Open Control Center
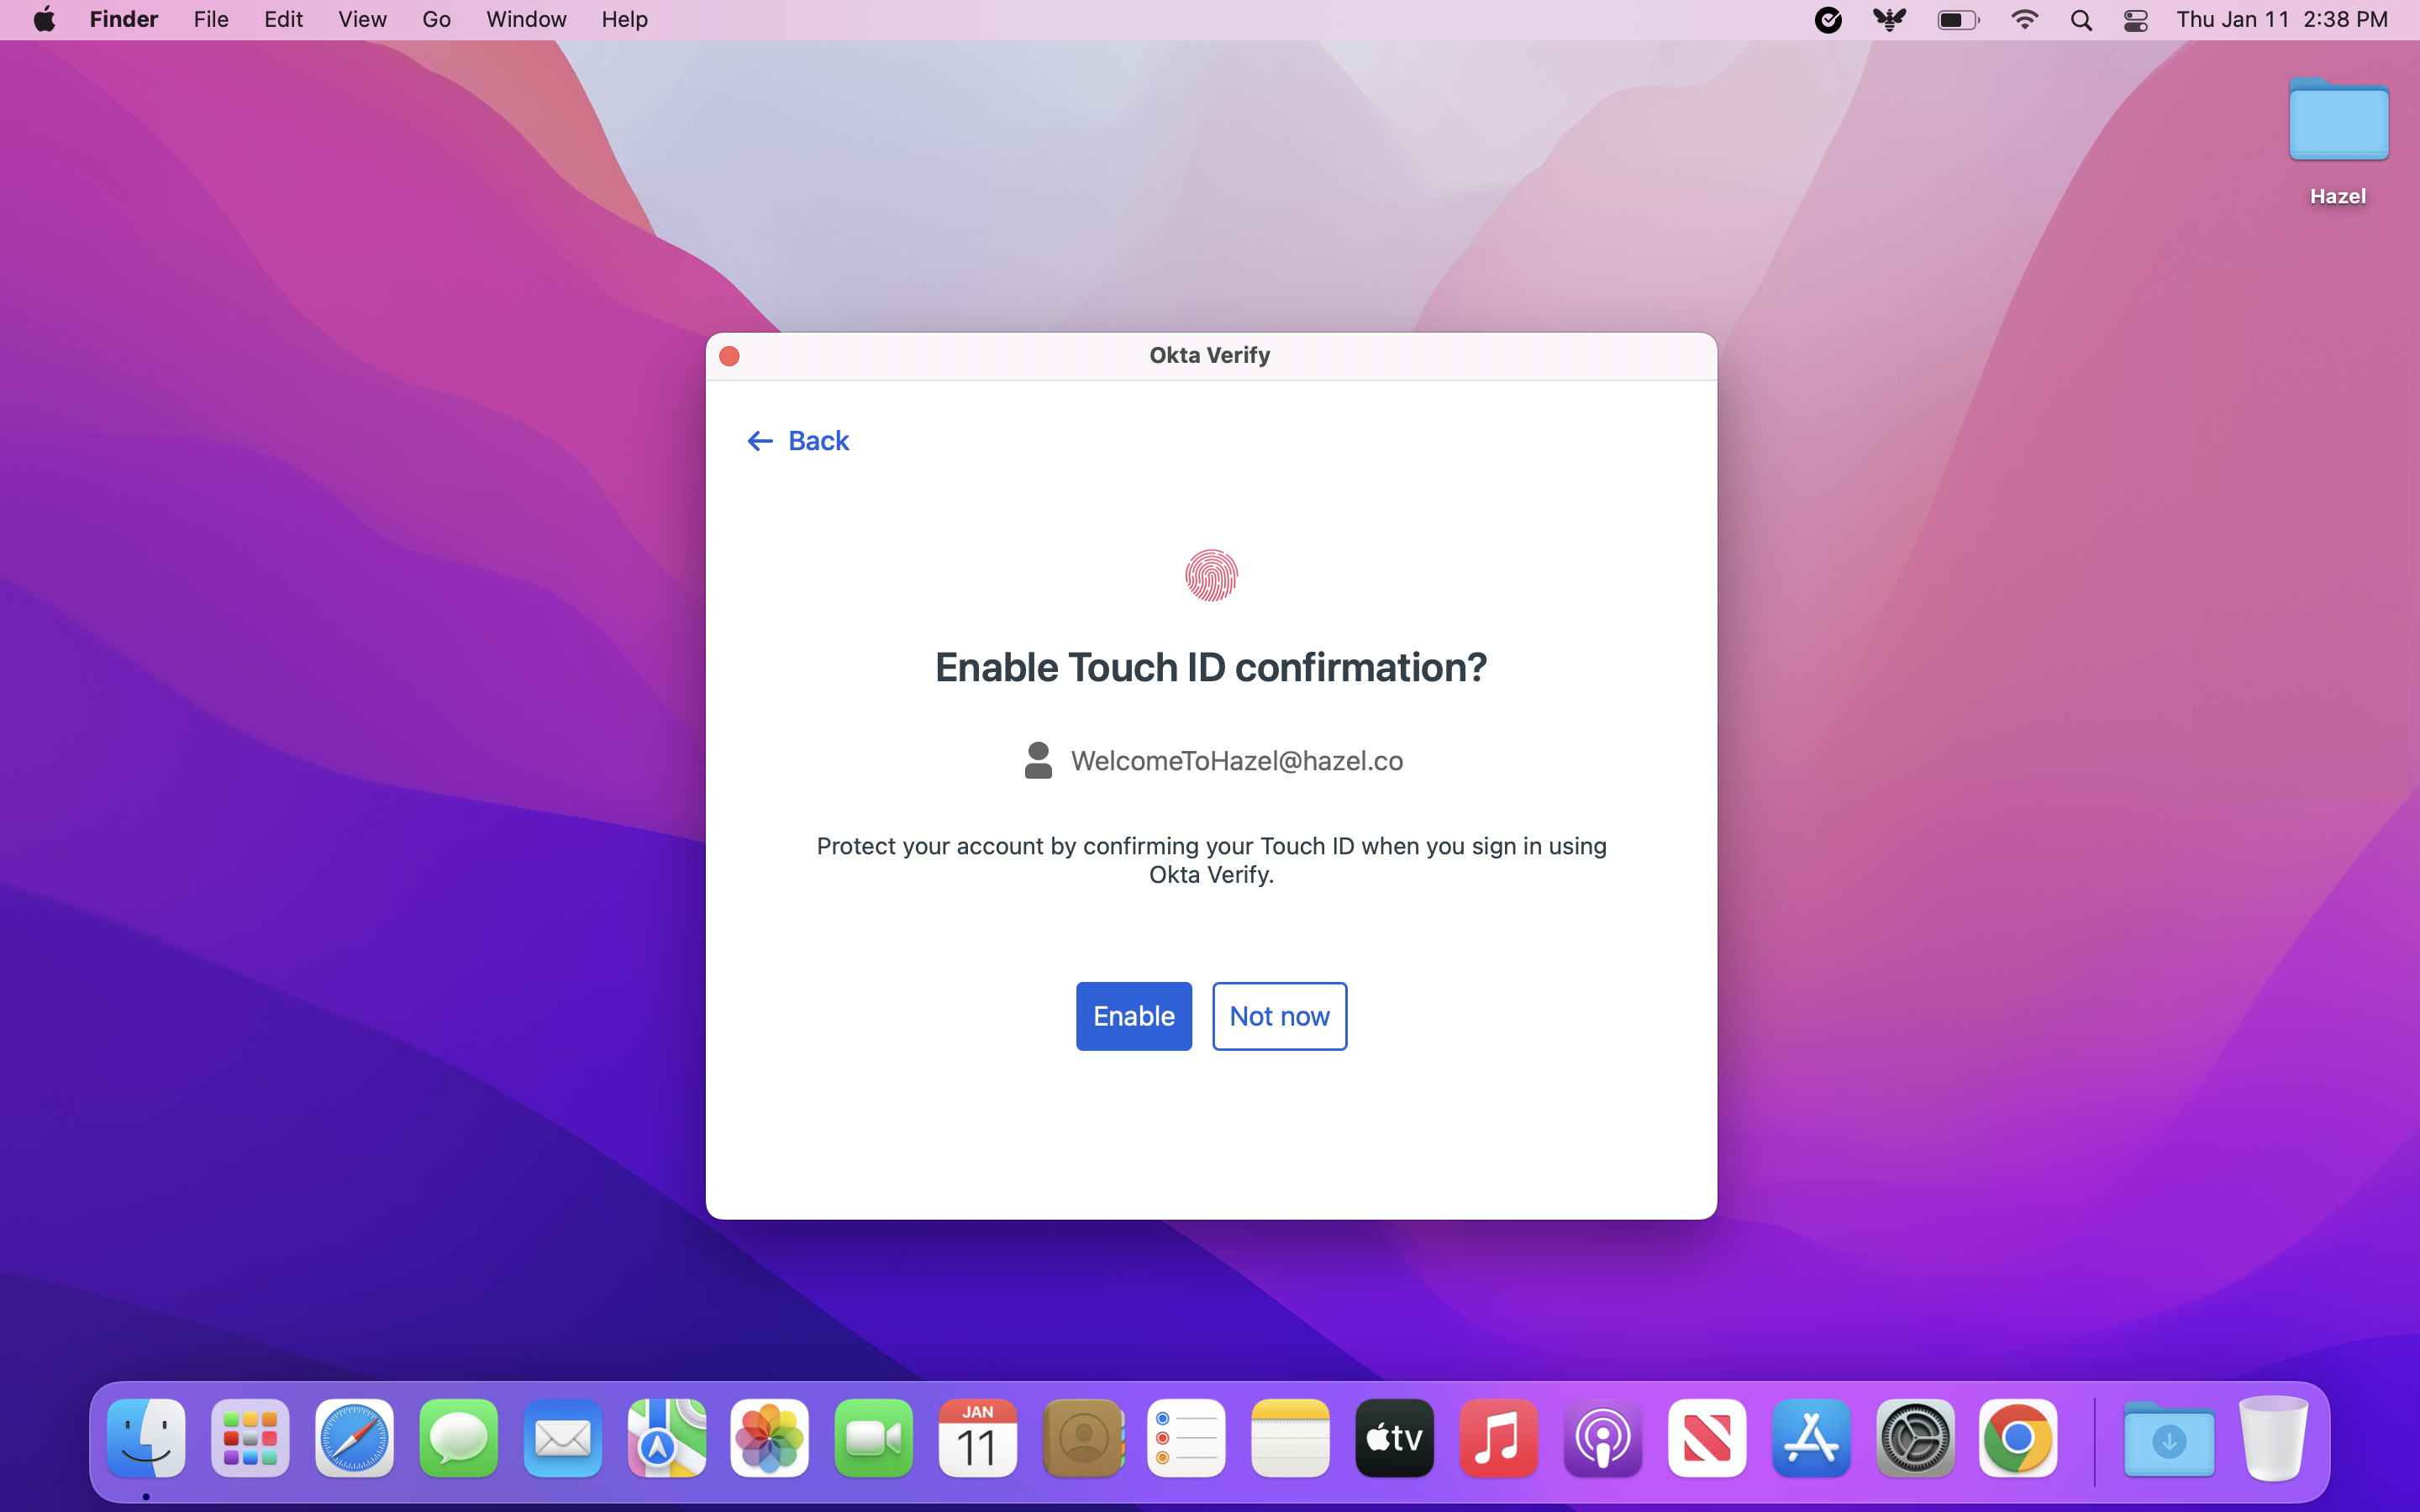The width and height of the screenshot is (2420, 1512). tap(2135, 20)
